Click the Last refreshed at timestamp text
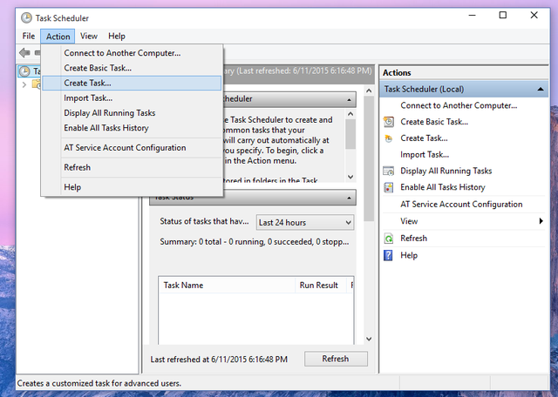Screen dimensions: 558x397 pos(219,360)
